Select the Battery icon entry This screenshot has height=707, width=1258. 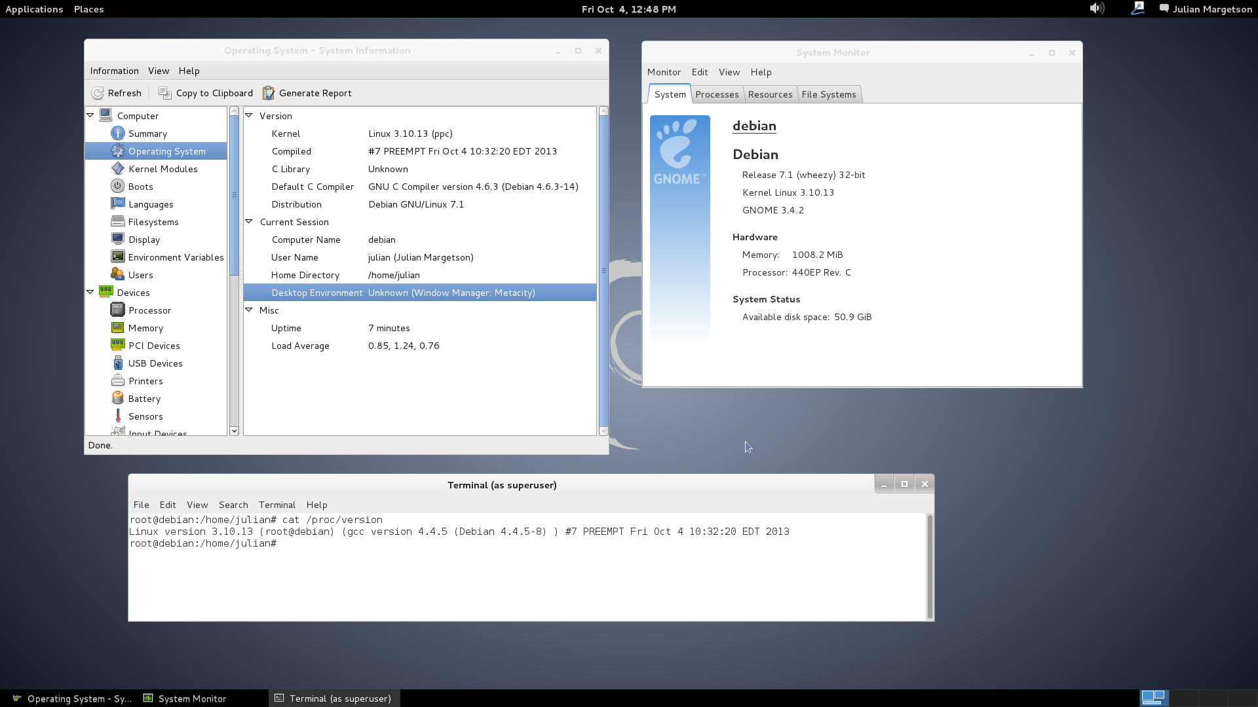[118, 399]
